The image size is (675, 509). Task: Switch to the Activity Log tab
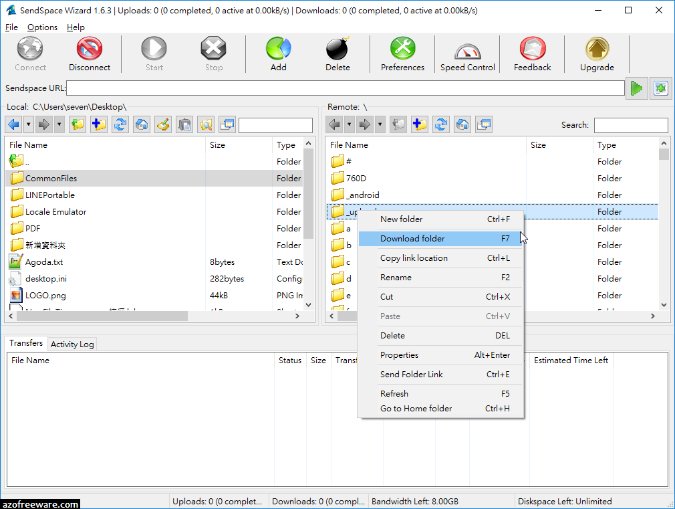pyautogui.click(x=72, y=344)
